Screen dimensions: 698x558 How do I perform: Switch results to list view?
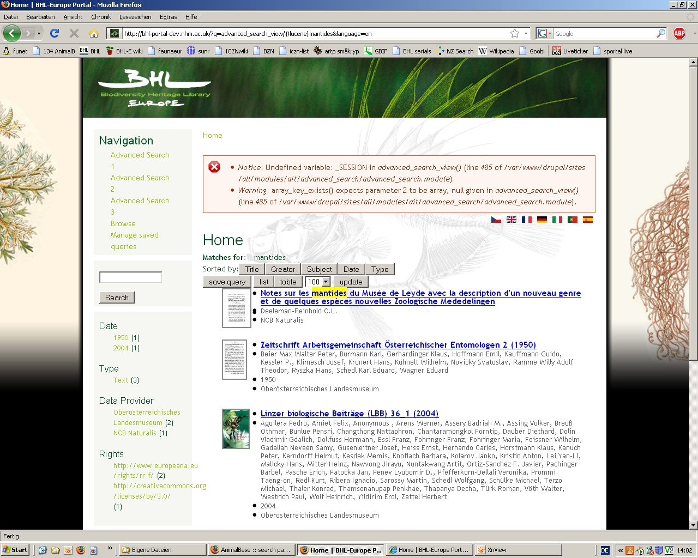264,282
